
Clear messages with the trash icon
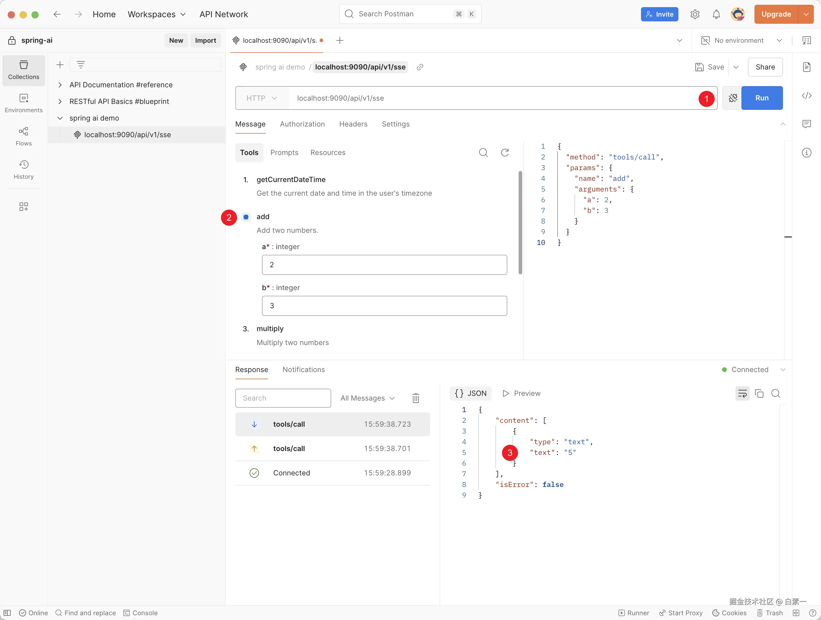(416, 398)
